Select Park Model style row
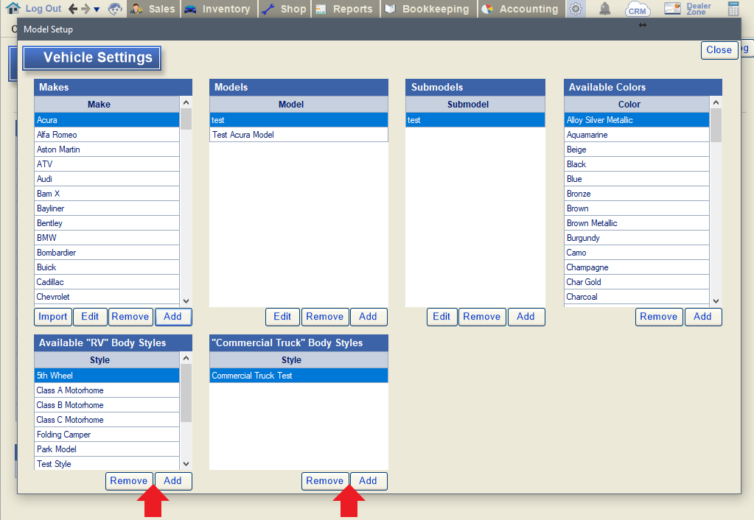 click(107, 449)
